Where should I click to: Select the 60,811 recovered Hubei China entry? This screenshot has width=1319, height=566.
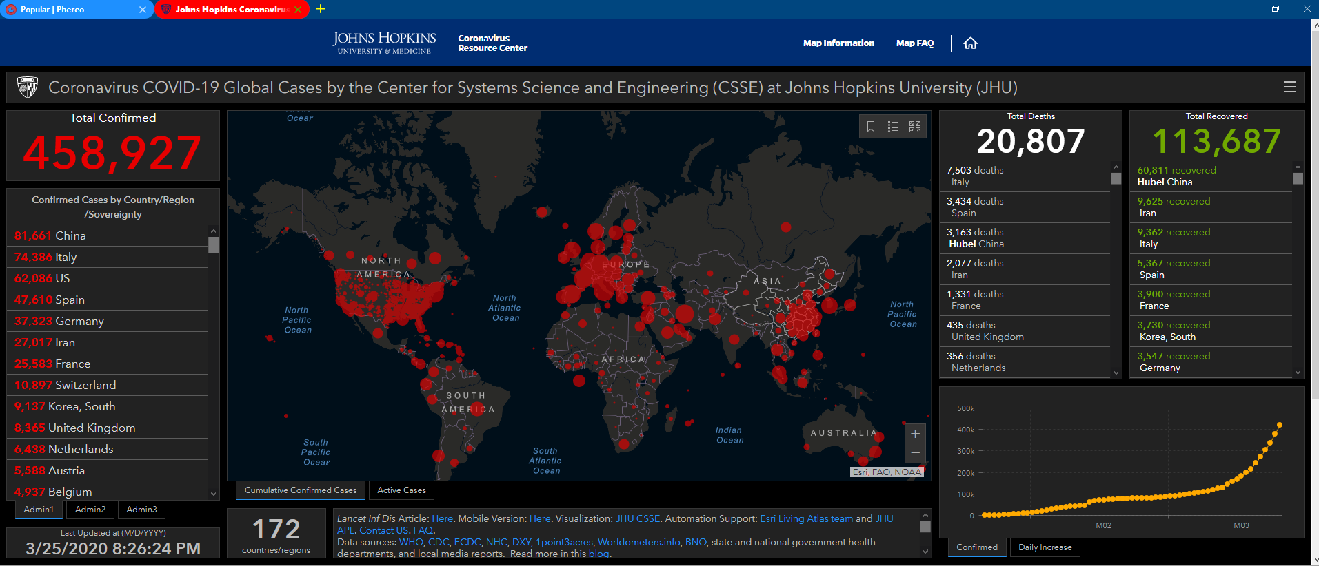click(x=1212, y=176)
